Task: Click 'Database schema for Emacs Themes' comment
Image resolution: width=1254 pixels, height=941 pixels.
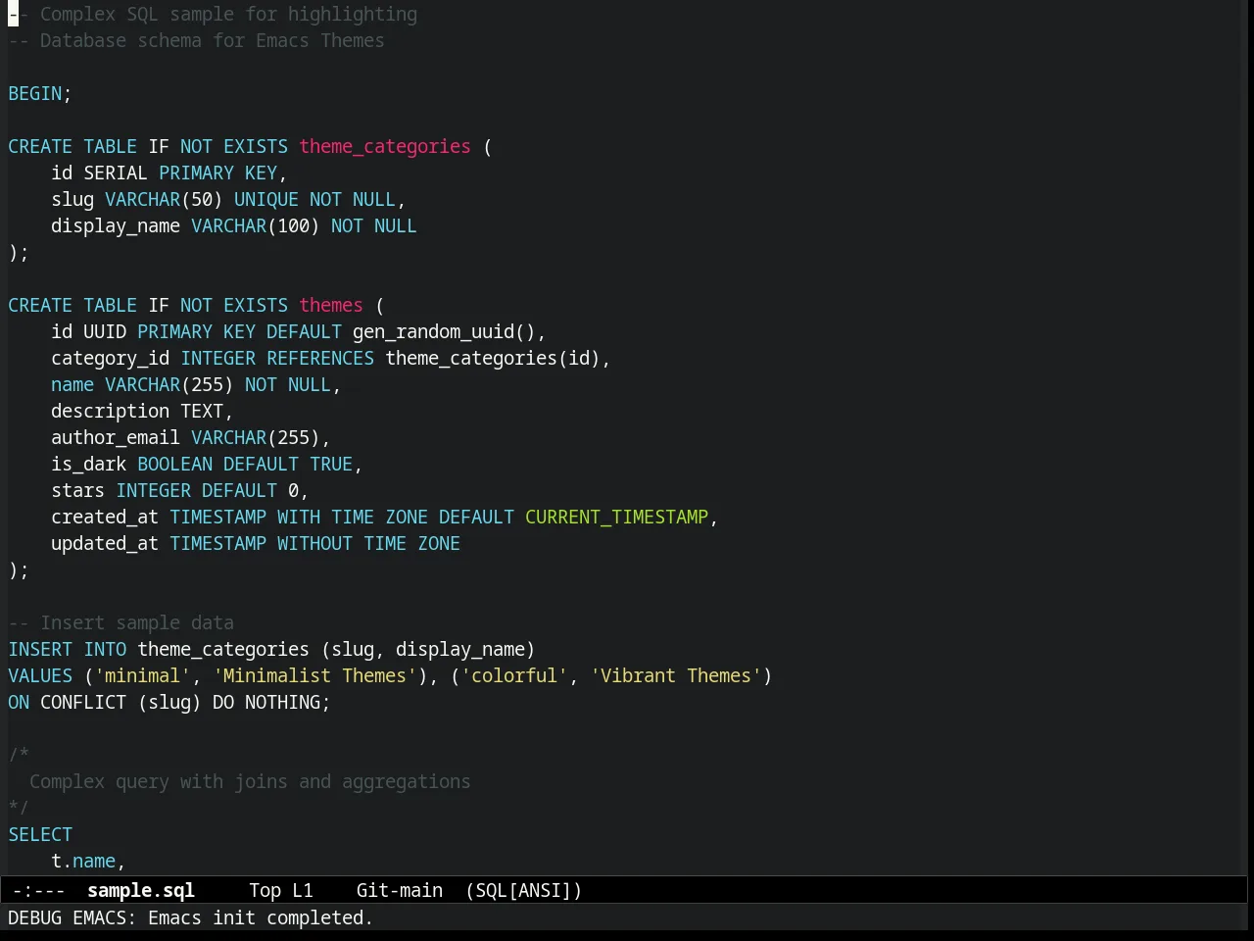Action: tap(196, 40)
